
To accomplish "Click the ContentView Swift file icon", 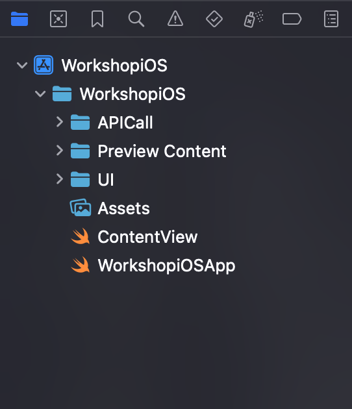I will [x=81, y=236].
